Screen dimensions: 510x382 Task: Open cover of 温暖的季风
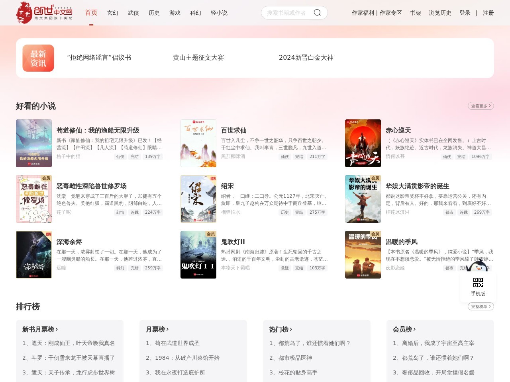click(363, 255)
